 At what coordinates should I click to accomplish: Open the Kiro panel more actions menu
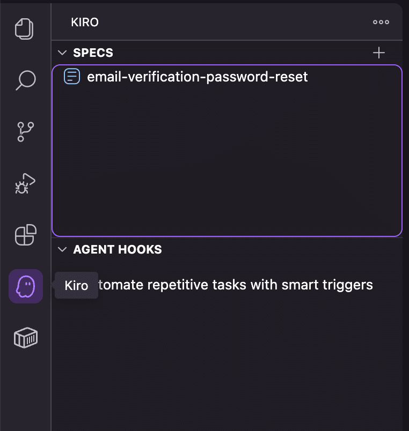381,23
